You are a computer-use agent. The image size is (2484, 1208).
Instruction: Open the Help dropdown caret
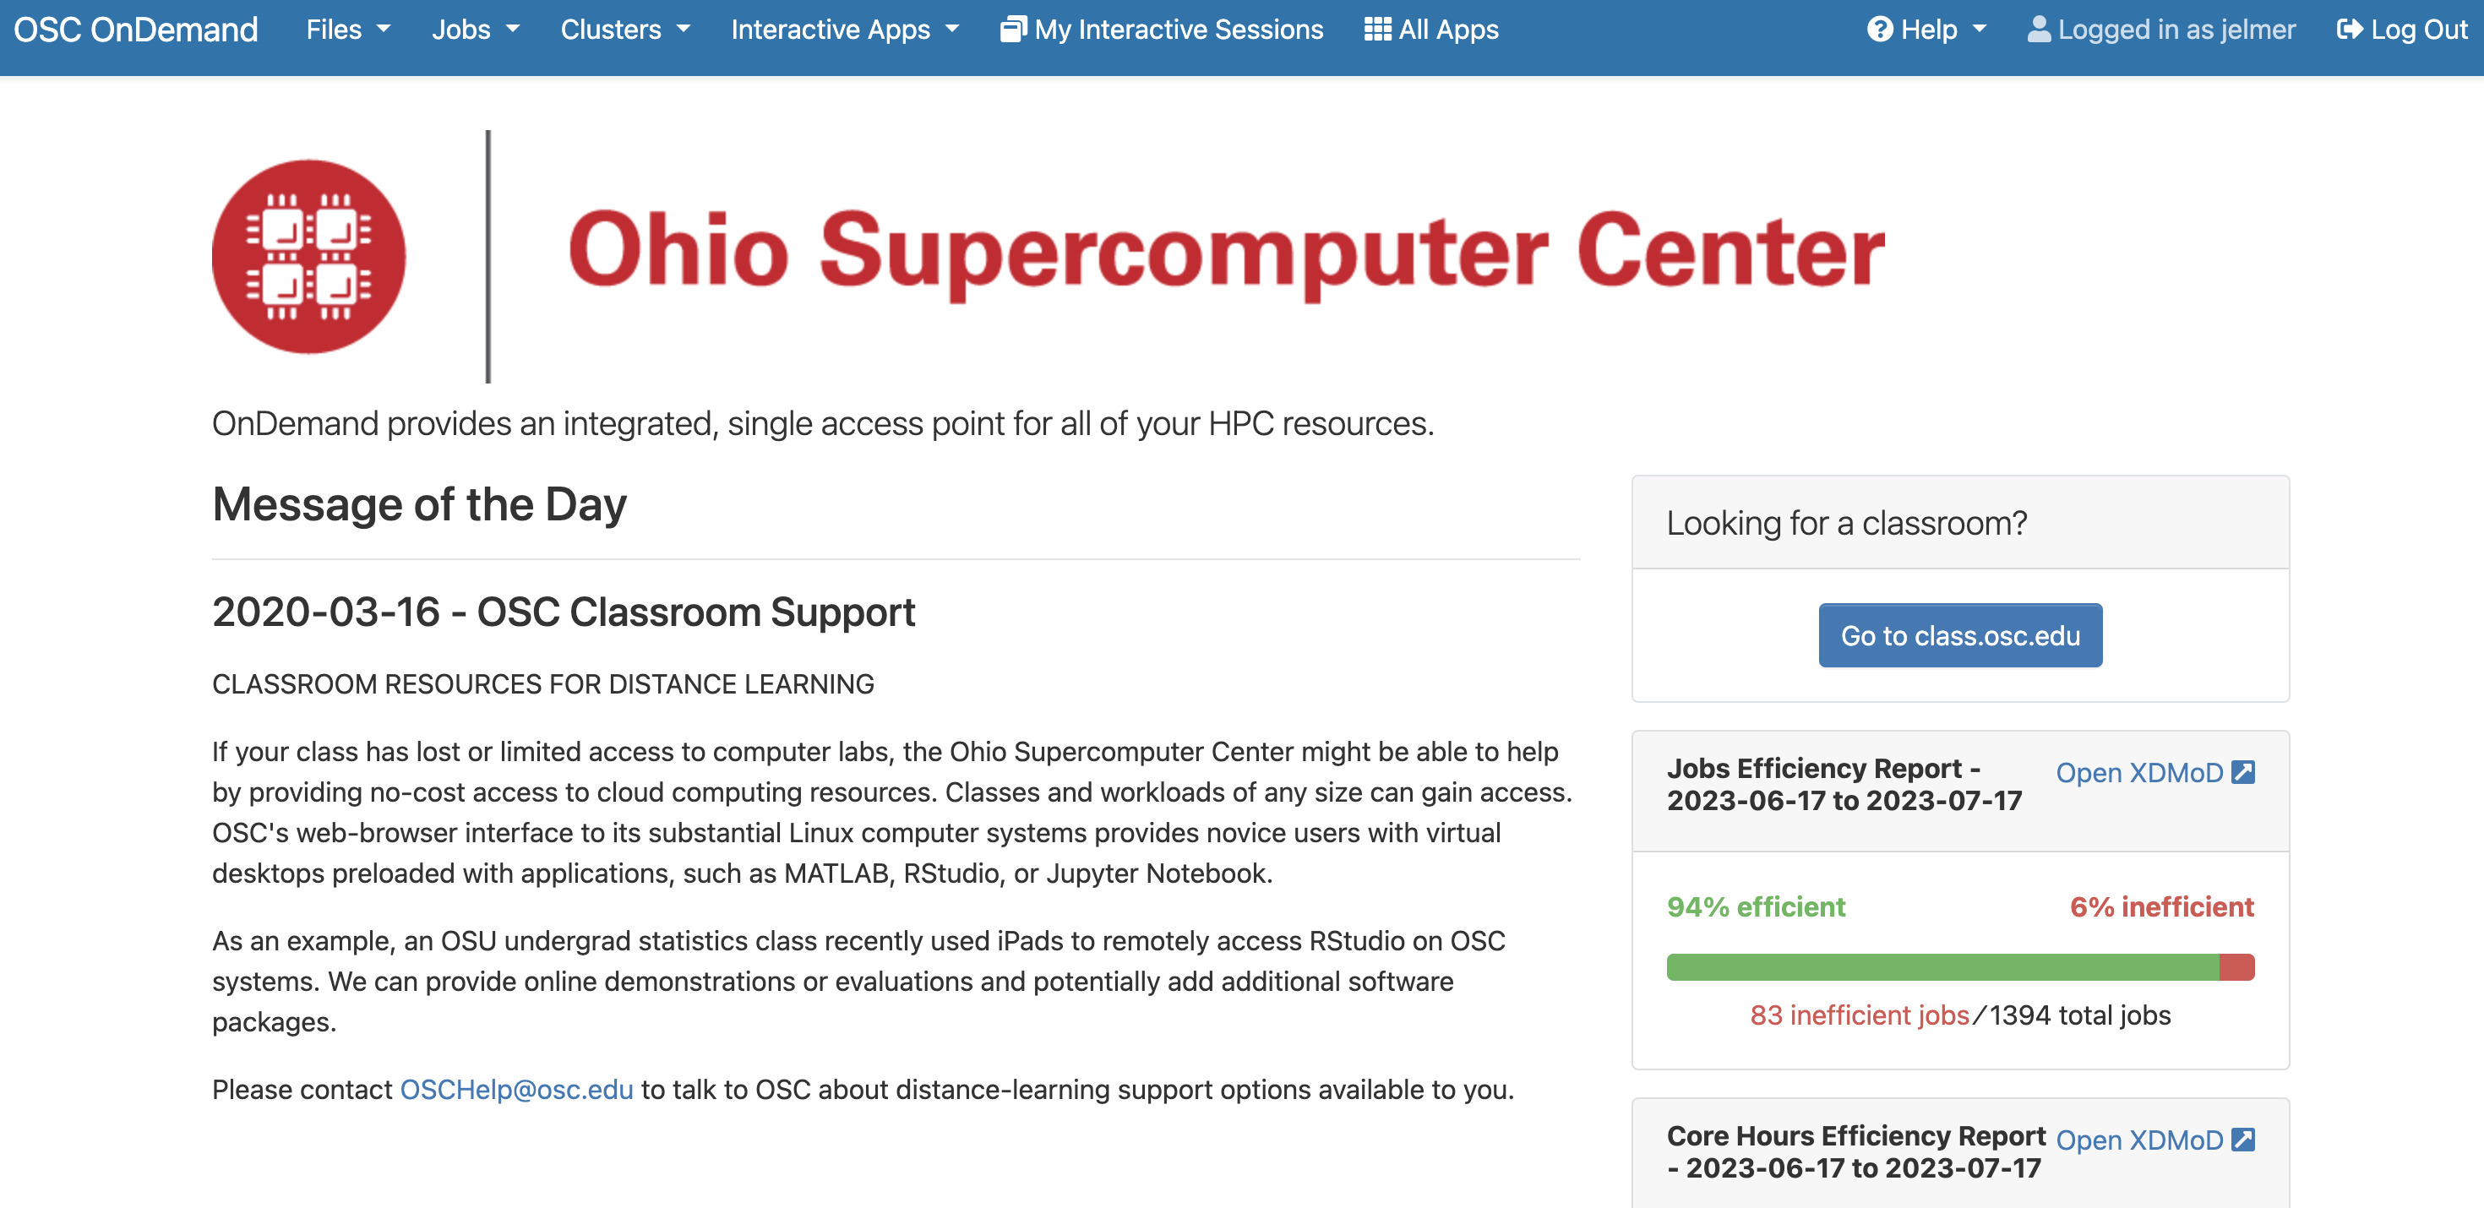click(x=1980, y=30)
